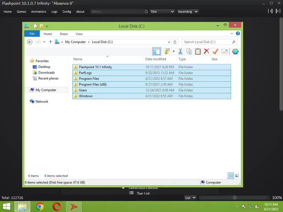283x212 pixels.
Task: Select My Computer in the navigation pane
Action: (46, 90)
